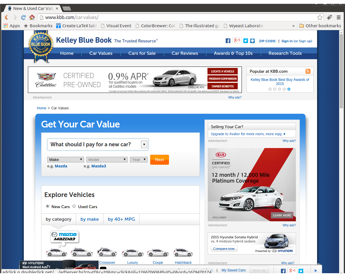Image resolution: width=345 pixels, height=277 pixels.
Task: Switch to by category tab
Action: pos(58,219)
